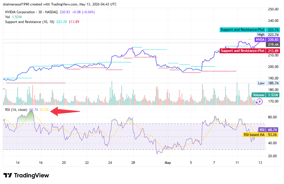284x184 pixels.
Task: Click the 80.00 RSI axis level
Action: tap(272, 117)
